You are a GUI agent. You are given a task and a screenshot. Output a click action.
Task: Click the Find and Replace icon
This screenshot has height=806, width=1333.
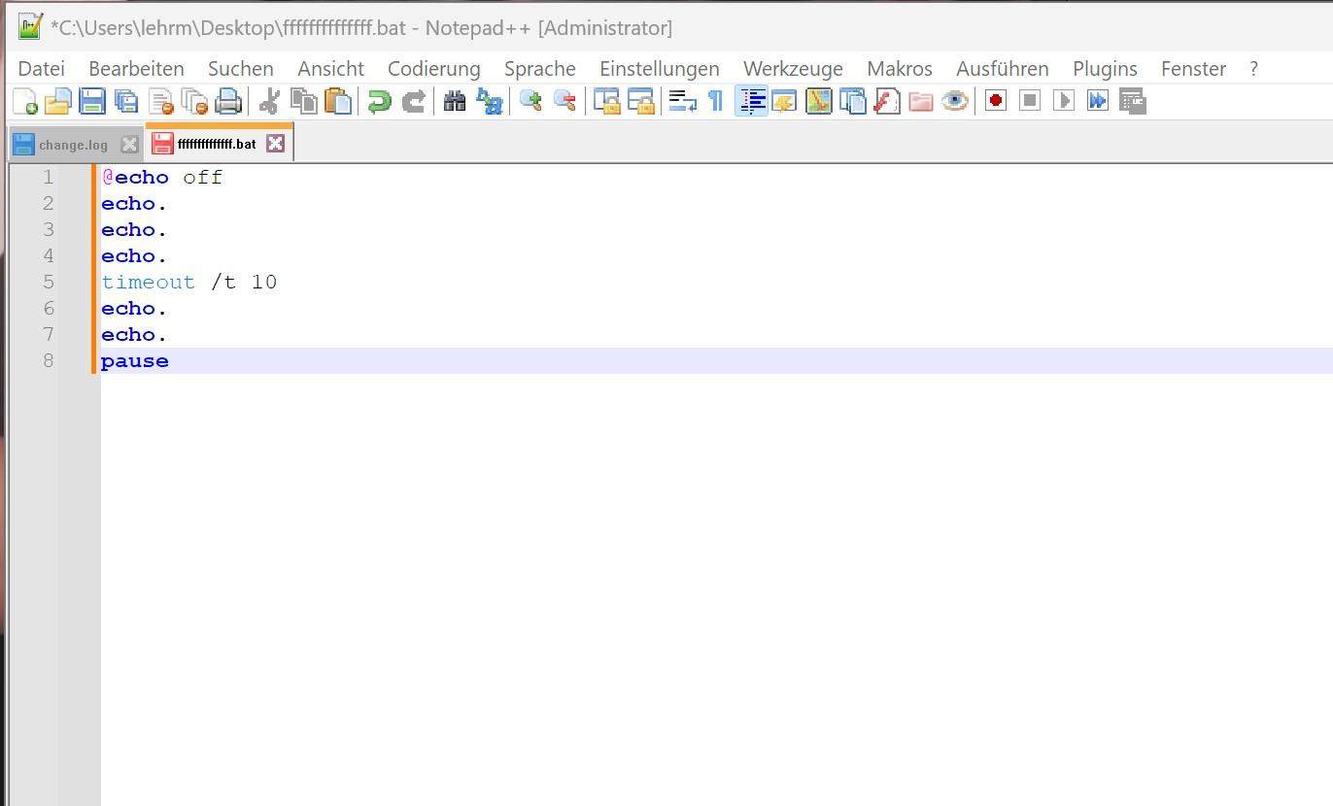[489, 101]
